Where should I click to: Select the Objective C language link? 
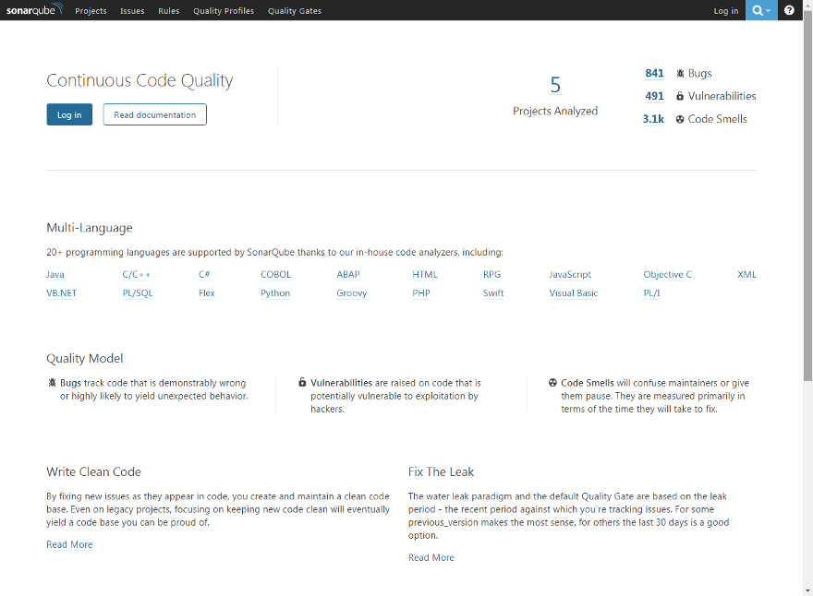pyautogui.click(x=668, y=274)
